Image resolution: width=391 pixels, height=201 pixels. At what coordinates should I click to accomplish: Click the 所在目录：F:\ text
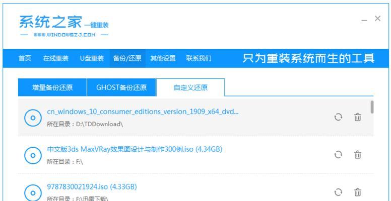pyautogui.click(x=65, y=162)
